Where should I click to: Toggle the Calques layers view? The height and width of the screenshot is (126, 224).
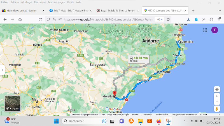click(12, 104)
